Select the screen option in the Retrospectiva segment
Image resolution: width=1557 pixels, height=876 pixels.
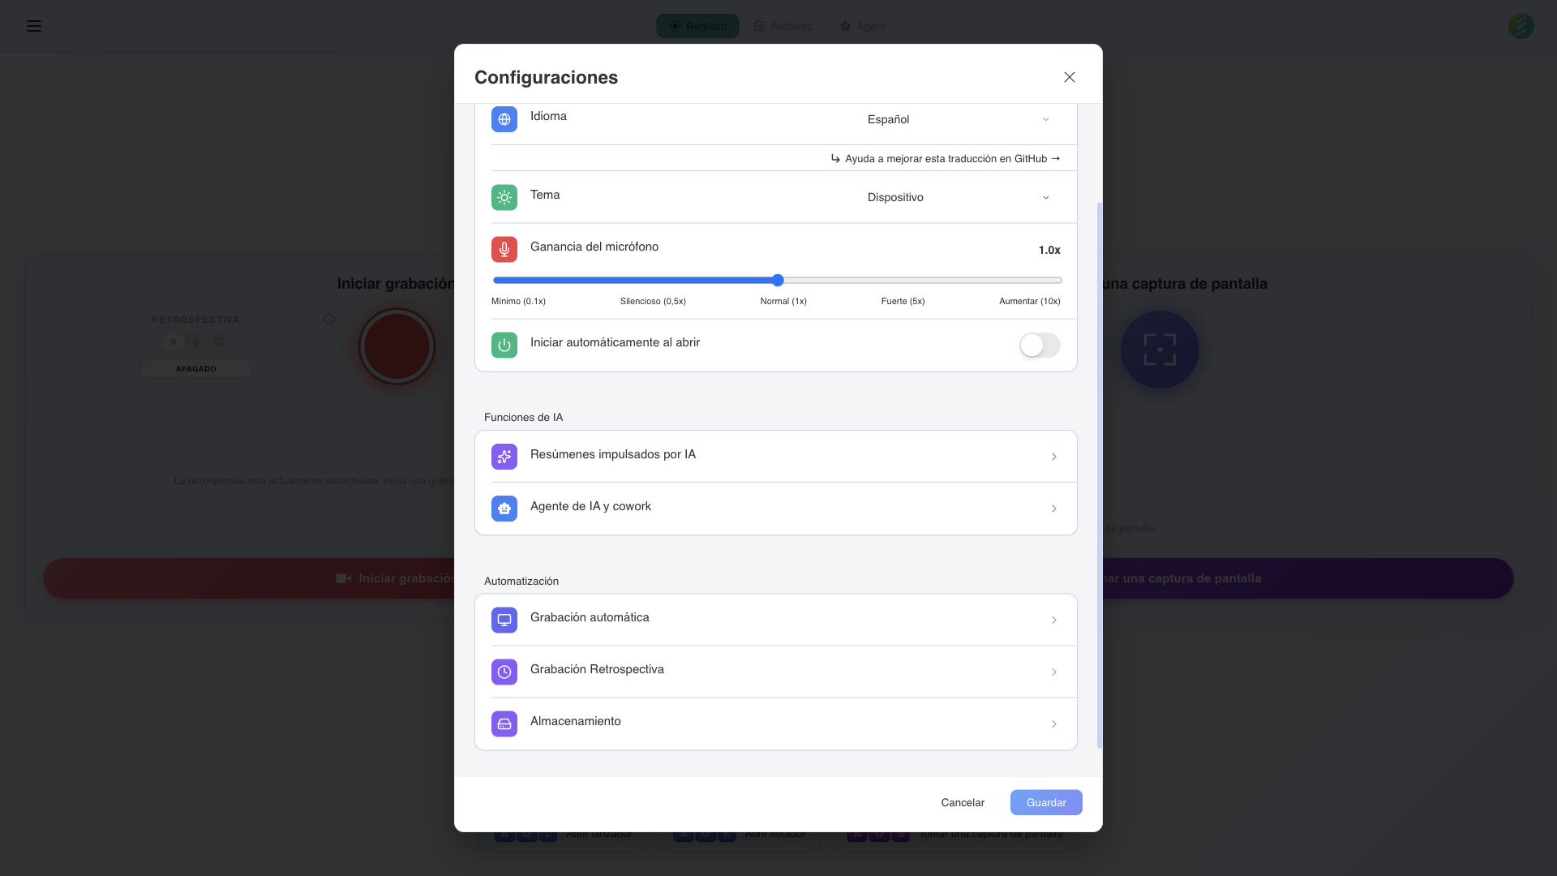click(x=219, y=341)
